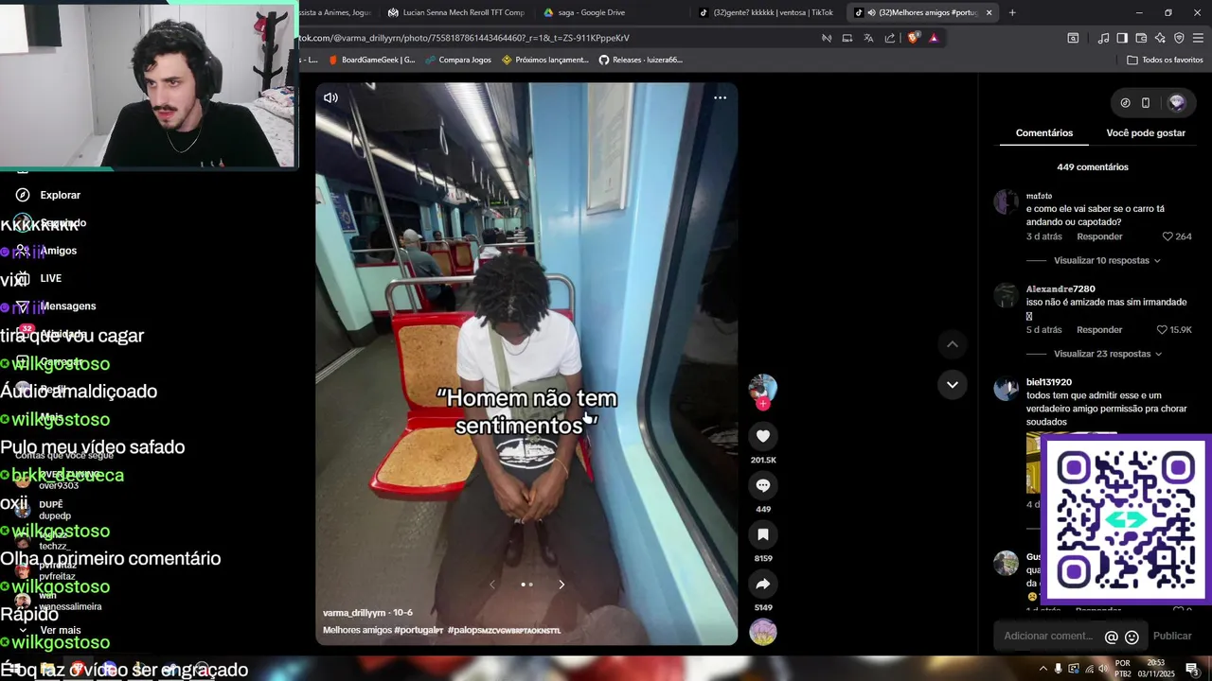The height and width of the screenshot is (681, 1212).
Task: Open the video more options menu
Action: [x=720, y=97]
